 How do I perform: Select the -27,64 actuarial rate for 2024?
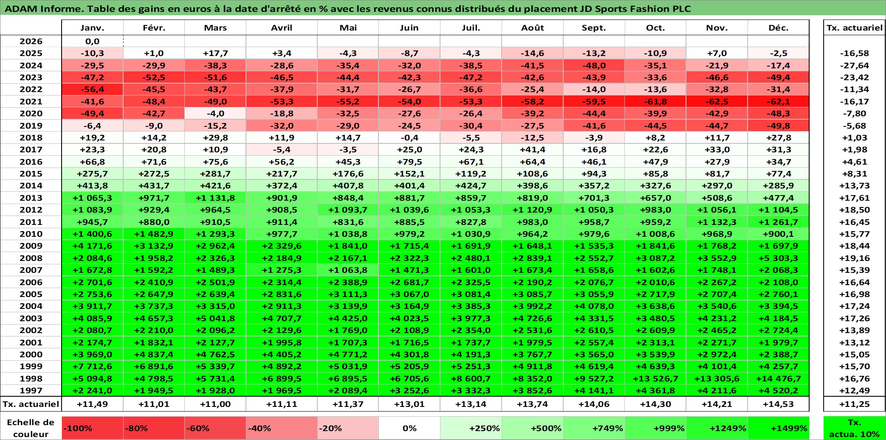coord(854,65)
